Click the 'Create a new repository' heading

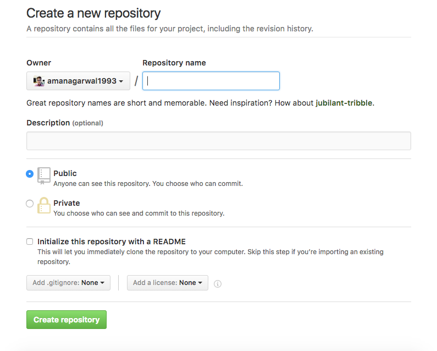pyautogui.click(x=93, y=13)
